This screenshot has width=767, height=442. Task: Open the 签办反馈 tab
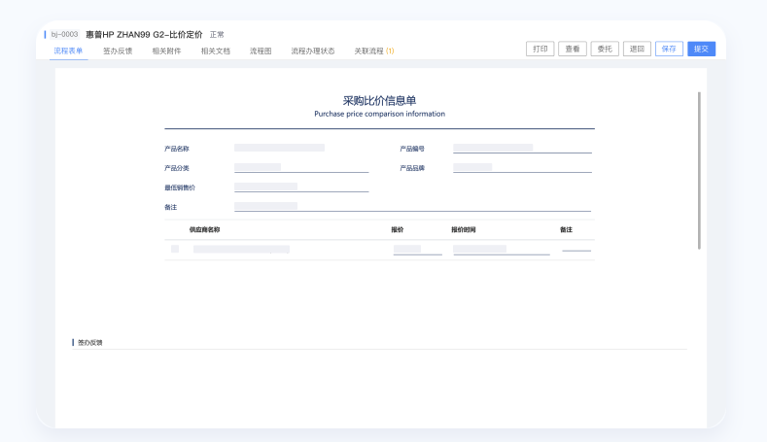pyautogui.click(x=118, y=51)
